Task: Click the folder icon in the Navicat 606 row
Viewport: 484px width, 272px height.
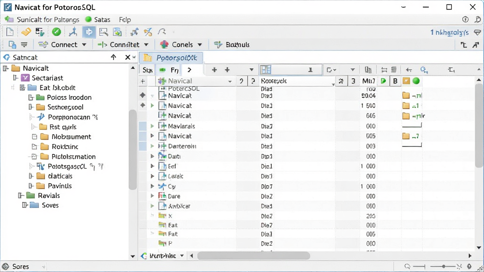Action: point(406,116)
